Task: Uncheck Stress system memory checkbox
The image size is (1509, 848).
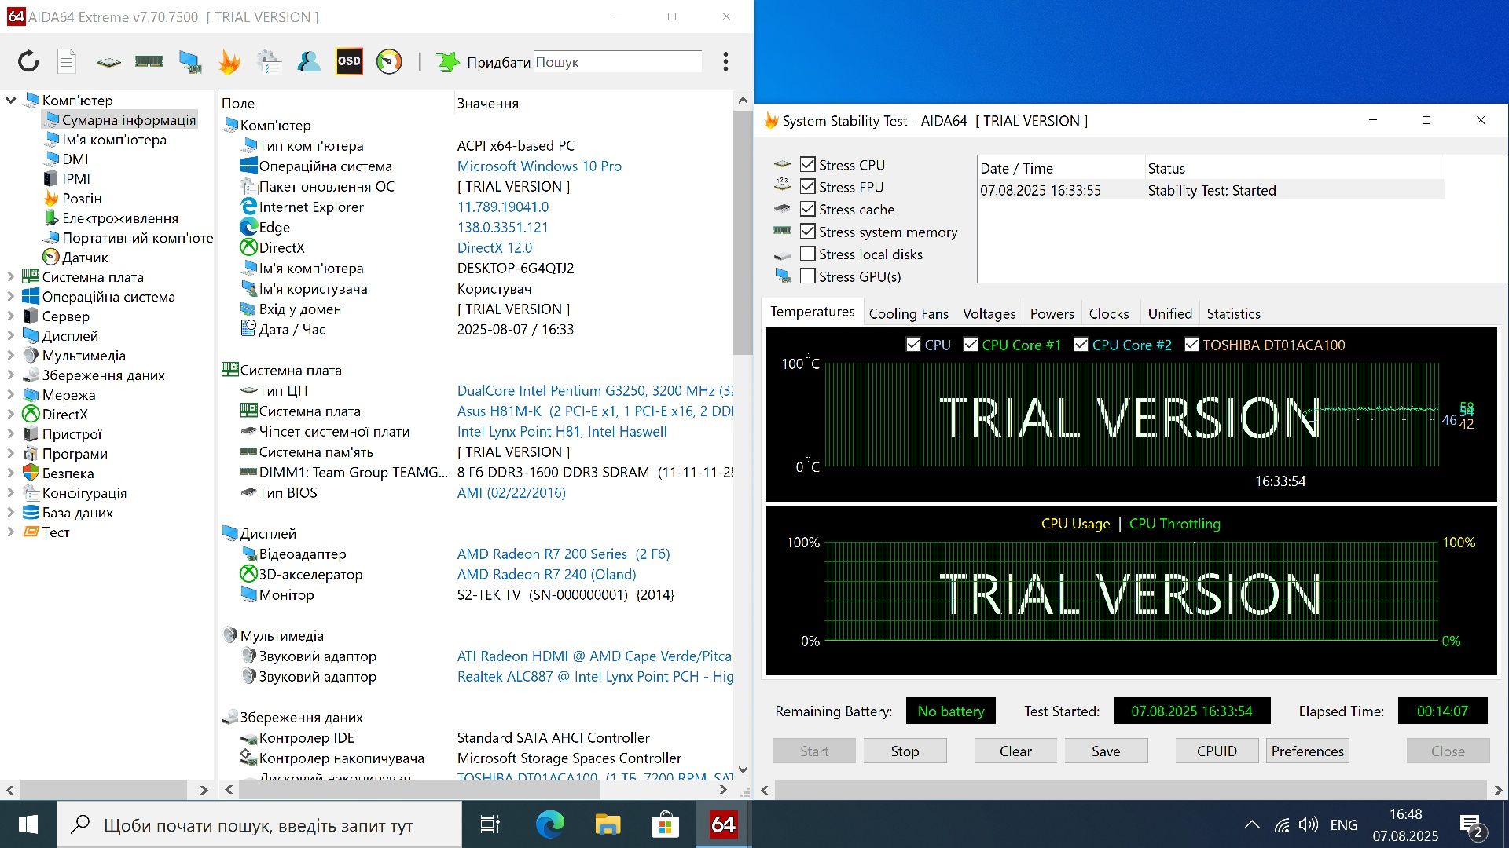Action: tap(807, 231)
